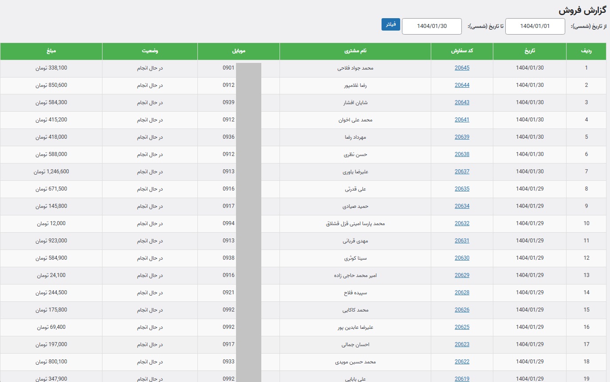Open order link 20632
610x382 pixels.
tap(462, 223)
